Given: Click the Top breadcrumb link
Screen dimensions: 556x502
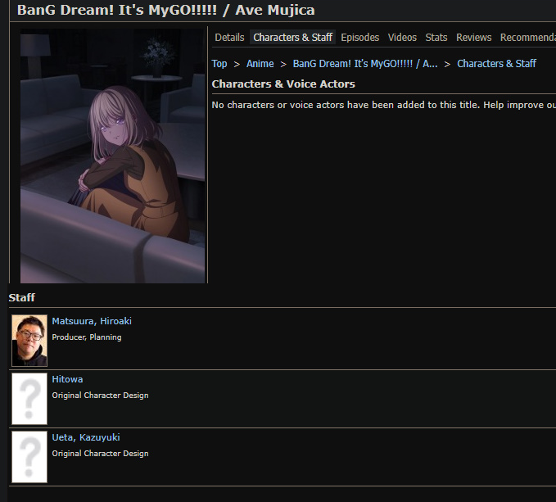Looking at the screenshot, I should click(219, 64).
